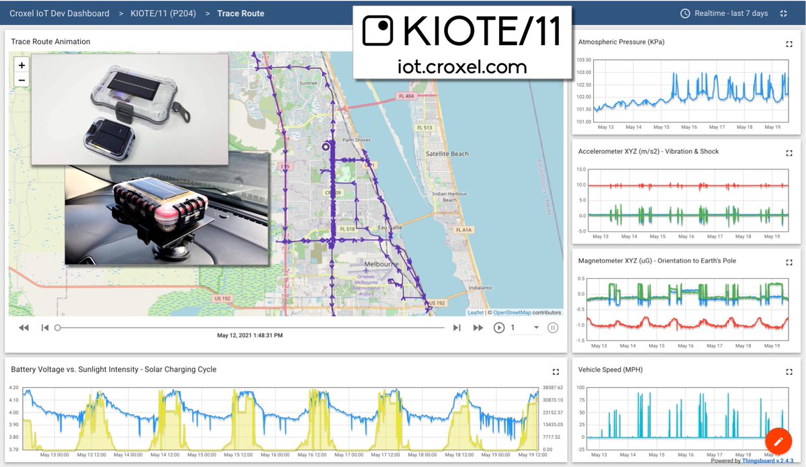The image size is (806, 467).
Task: Click the Satellite Beach map label
Action: tap(447, 154)
